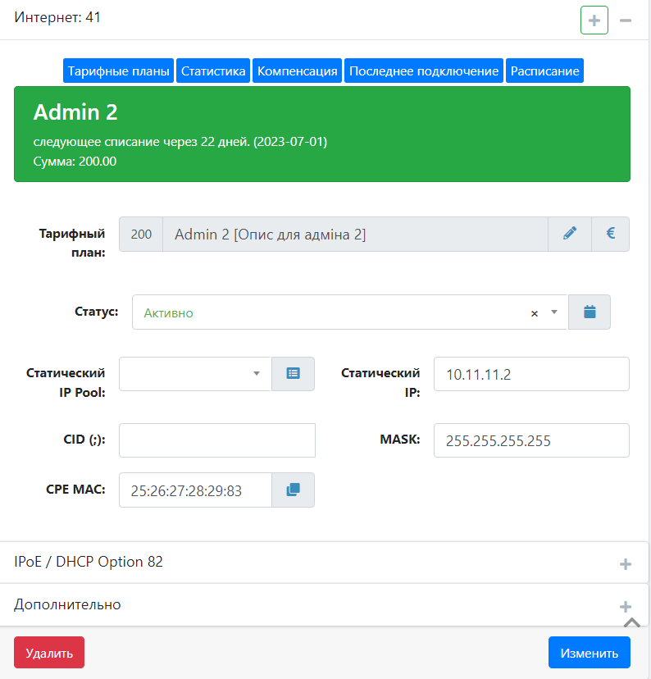Click the copy icon beside CPE MAC
Image resolution: width=651 pixels, height=679 pixels.
(x=293, y=490)
